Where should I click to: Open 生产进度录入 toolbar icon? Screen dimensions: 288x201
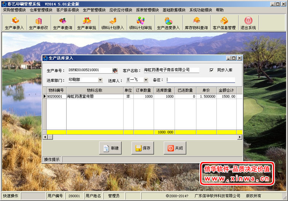[168, 23]
